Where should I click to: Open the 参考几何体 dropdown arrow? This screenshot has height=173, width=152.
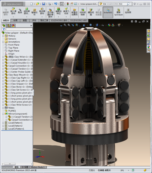point(66,17)
